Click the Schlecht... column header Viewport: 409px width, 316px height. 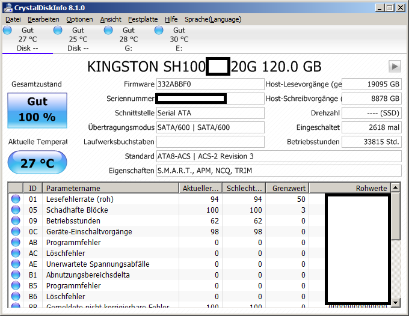(x=244, y=188)
